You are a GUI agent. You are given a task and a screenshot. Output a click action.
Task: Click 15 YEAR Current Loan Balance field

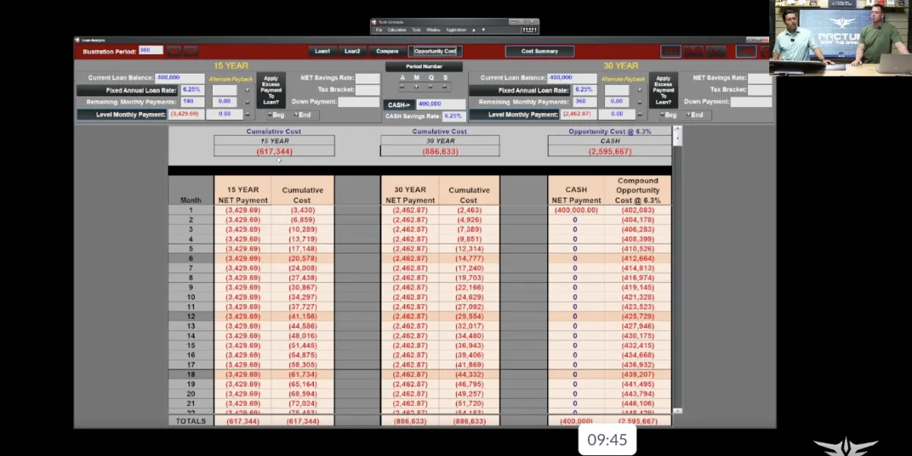179,77
